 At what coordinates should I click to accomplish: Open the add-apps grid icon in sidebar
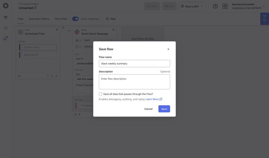point(6,28)
